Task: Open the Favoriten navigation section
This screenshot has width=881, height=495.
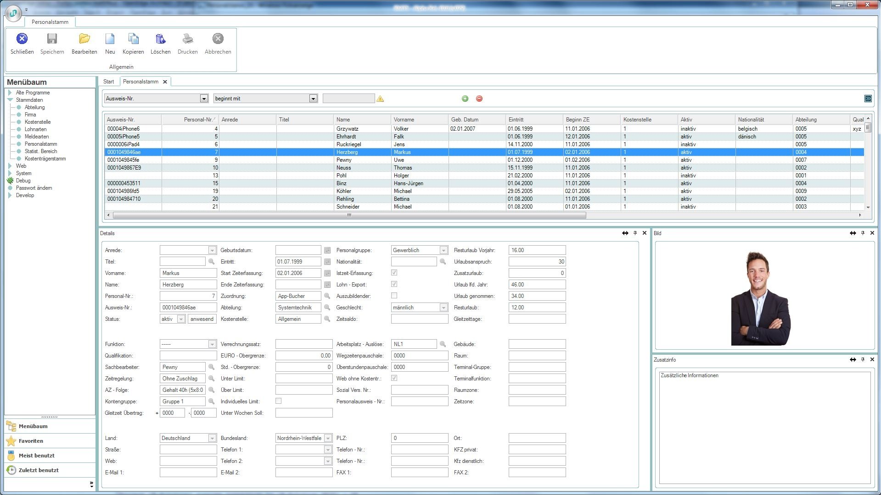Action: pyautogui.click(x=31, y=441)
